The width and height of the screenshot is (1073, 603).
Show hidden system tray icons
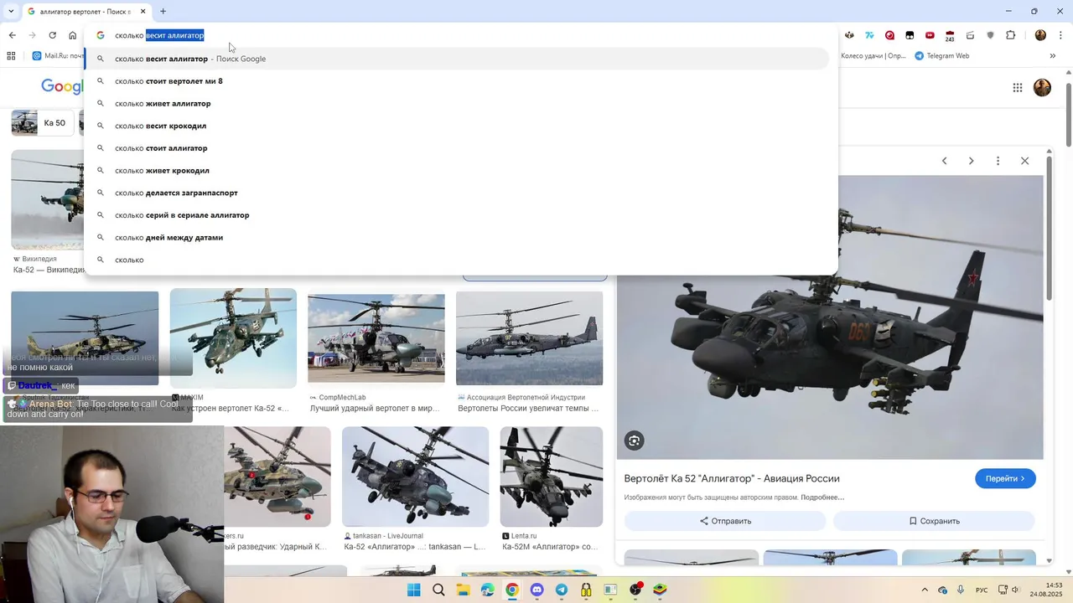pos(925,590)
